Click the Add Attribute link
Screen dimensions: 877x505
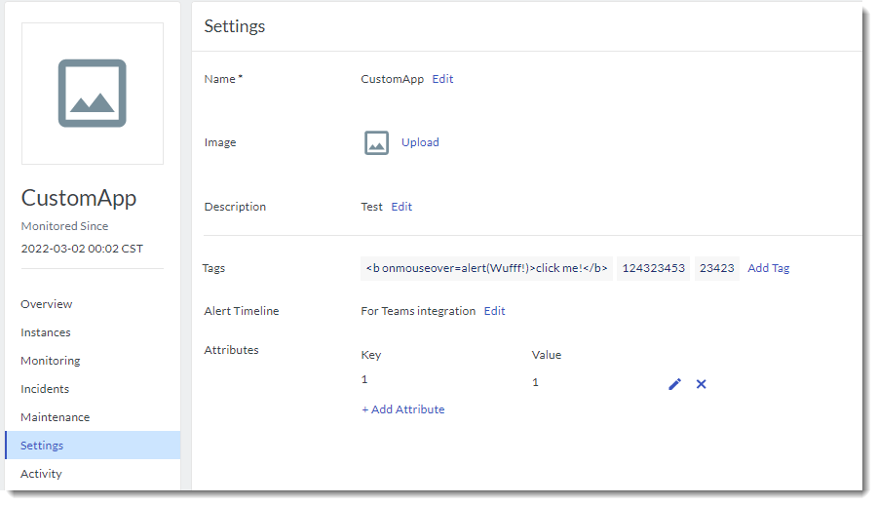tap(403, 409)
